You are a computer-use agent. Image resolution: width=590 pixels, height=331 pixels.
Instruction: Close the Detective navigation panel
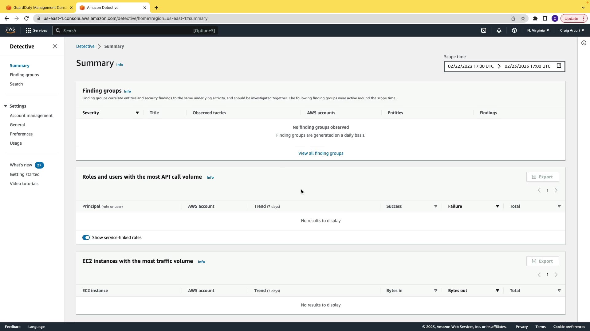55,46
